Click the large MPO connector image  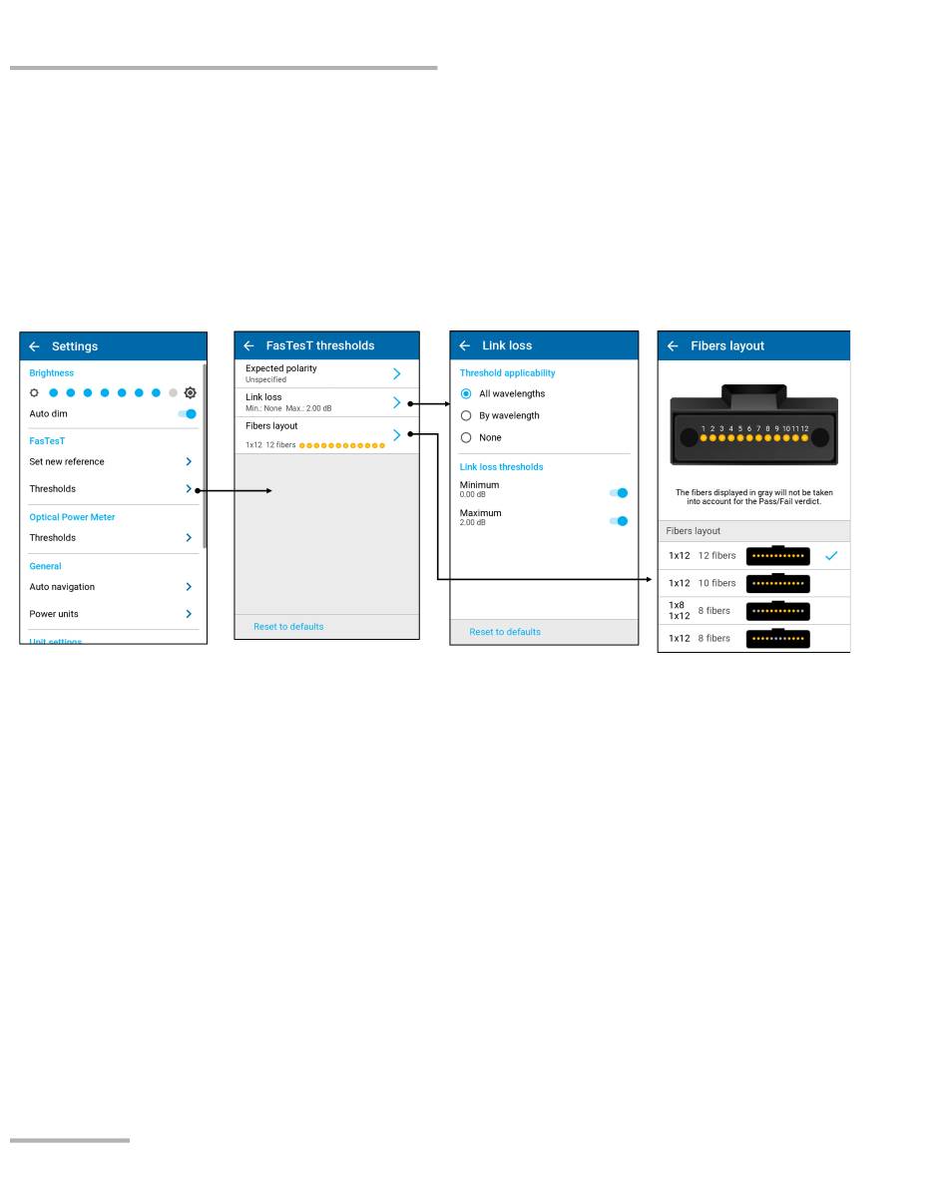pyautogui.click(x=754, y=425)
